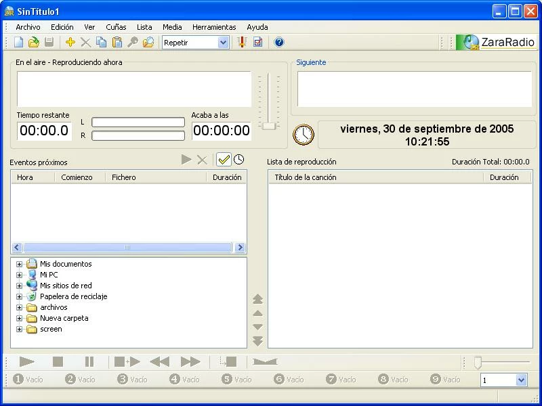Screen dimensions: 542x406
Task: Click the vertical volume slider handle
Action: pos(269,126)
